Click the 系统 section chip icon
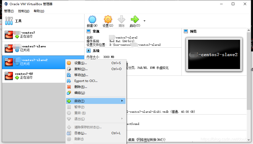Screen dimensions: 253x144 point(89,51)
